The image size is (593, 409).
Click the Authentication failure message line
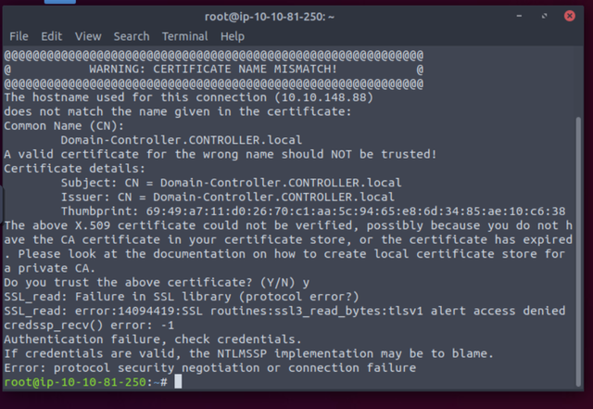(x=153, y=339)
